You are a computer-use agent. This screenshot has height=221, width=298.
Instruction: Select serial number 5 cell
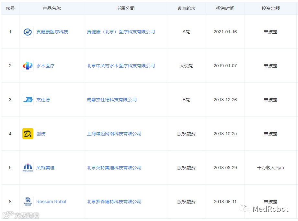click(10, 168)
